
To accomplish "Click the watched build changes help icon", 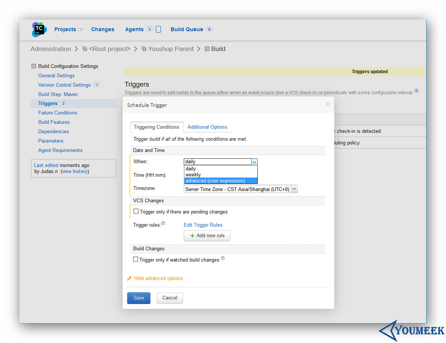I will click(223, 258).
